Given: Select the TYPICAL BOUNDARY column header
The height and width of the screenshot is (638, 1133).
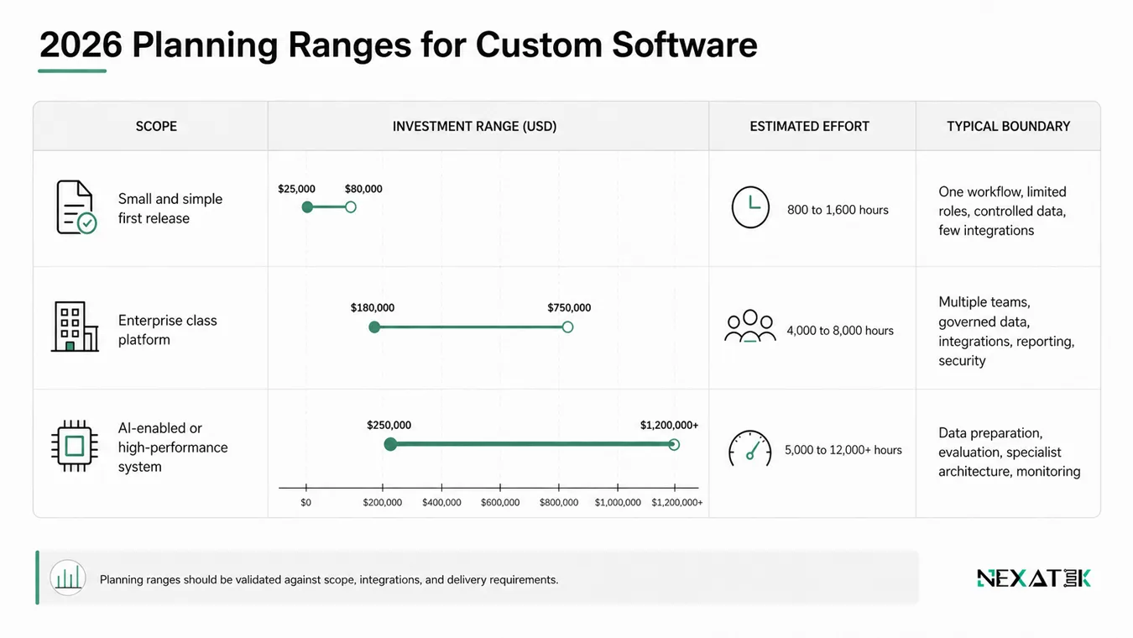Looking at the screenshot, I should click(x=1008, y=127).
